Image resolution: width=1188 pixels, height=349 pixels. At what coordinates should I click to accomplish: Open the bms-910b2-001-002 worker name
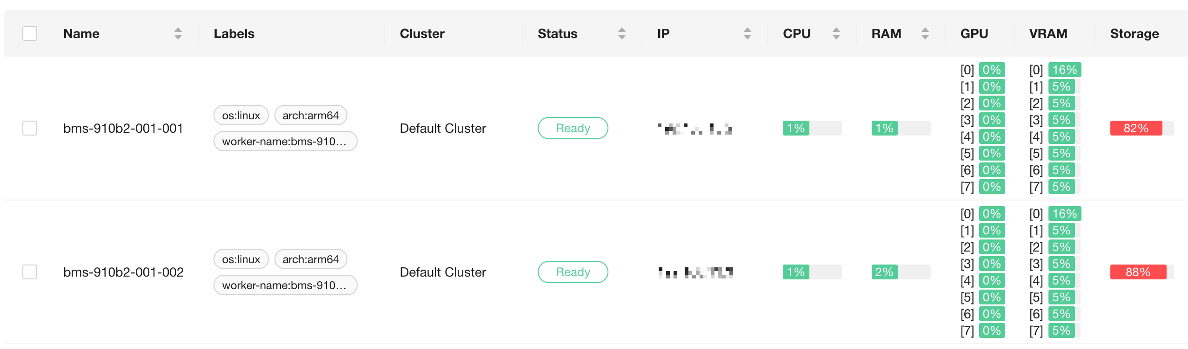123,272
